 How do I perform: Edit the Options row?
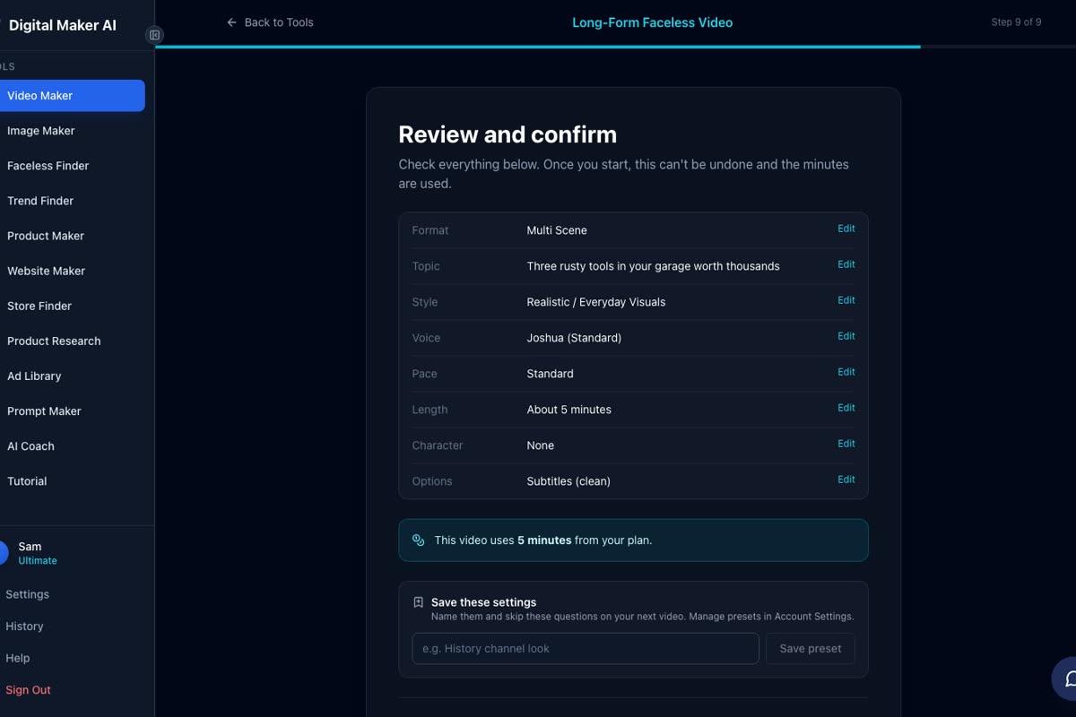(846, 479)
